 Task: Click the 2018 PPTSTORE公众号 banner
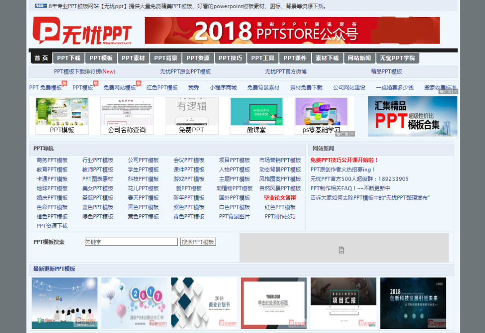(x=292, y=30)
